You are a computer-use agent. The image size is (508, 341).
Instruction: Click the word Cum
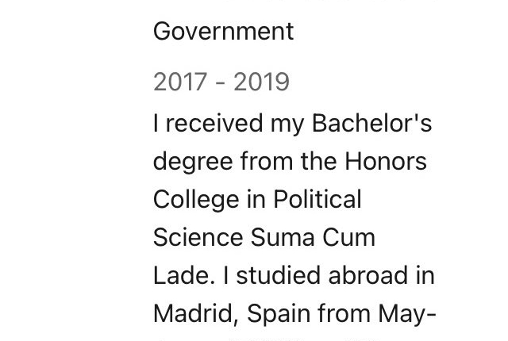[348, 237]
